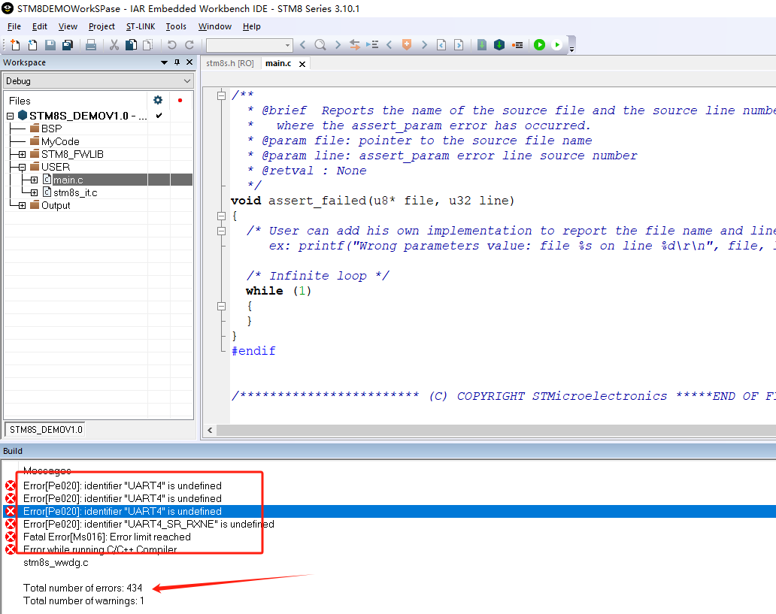
Task: Click the Next Bookmark arrow icon
Action: coord(424,45)
